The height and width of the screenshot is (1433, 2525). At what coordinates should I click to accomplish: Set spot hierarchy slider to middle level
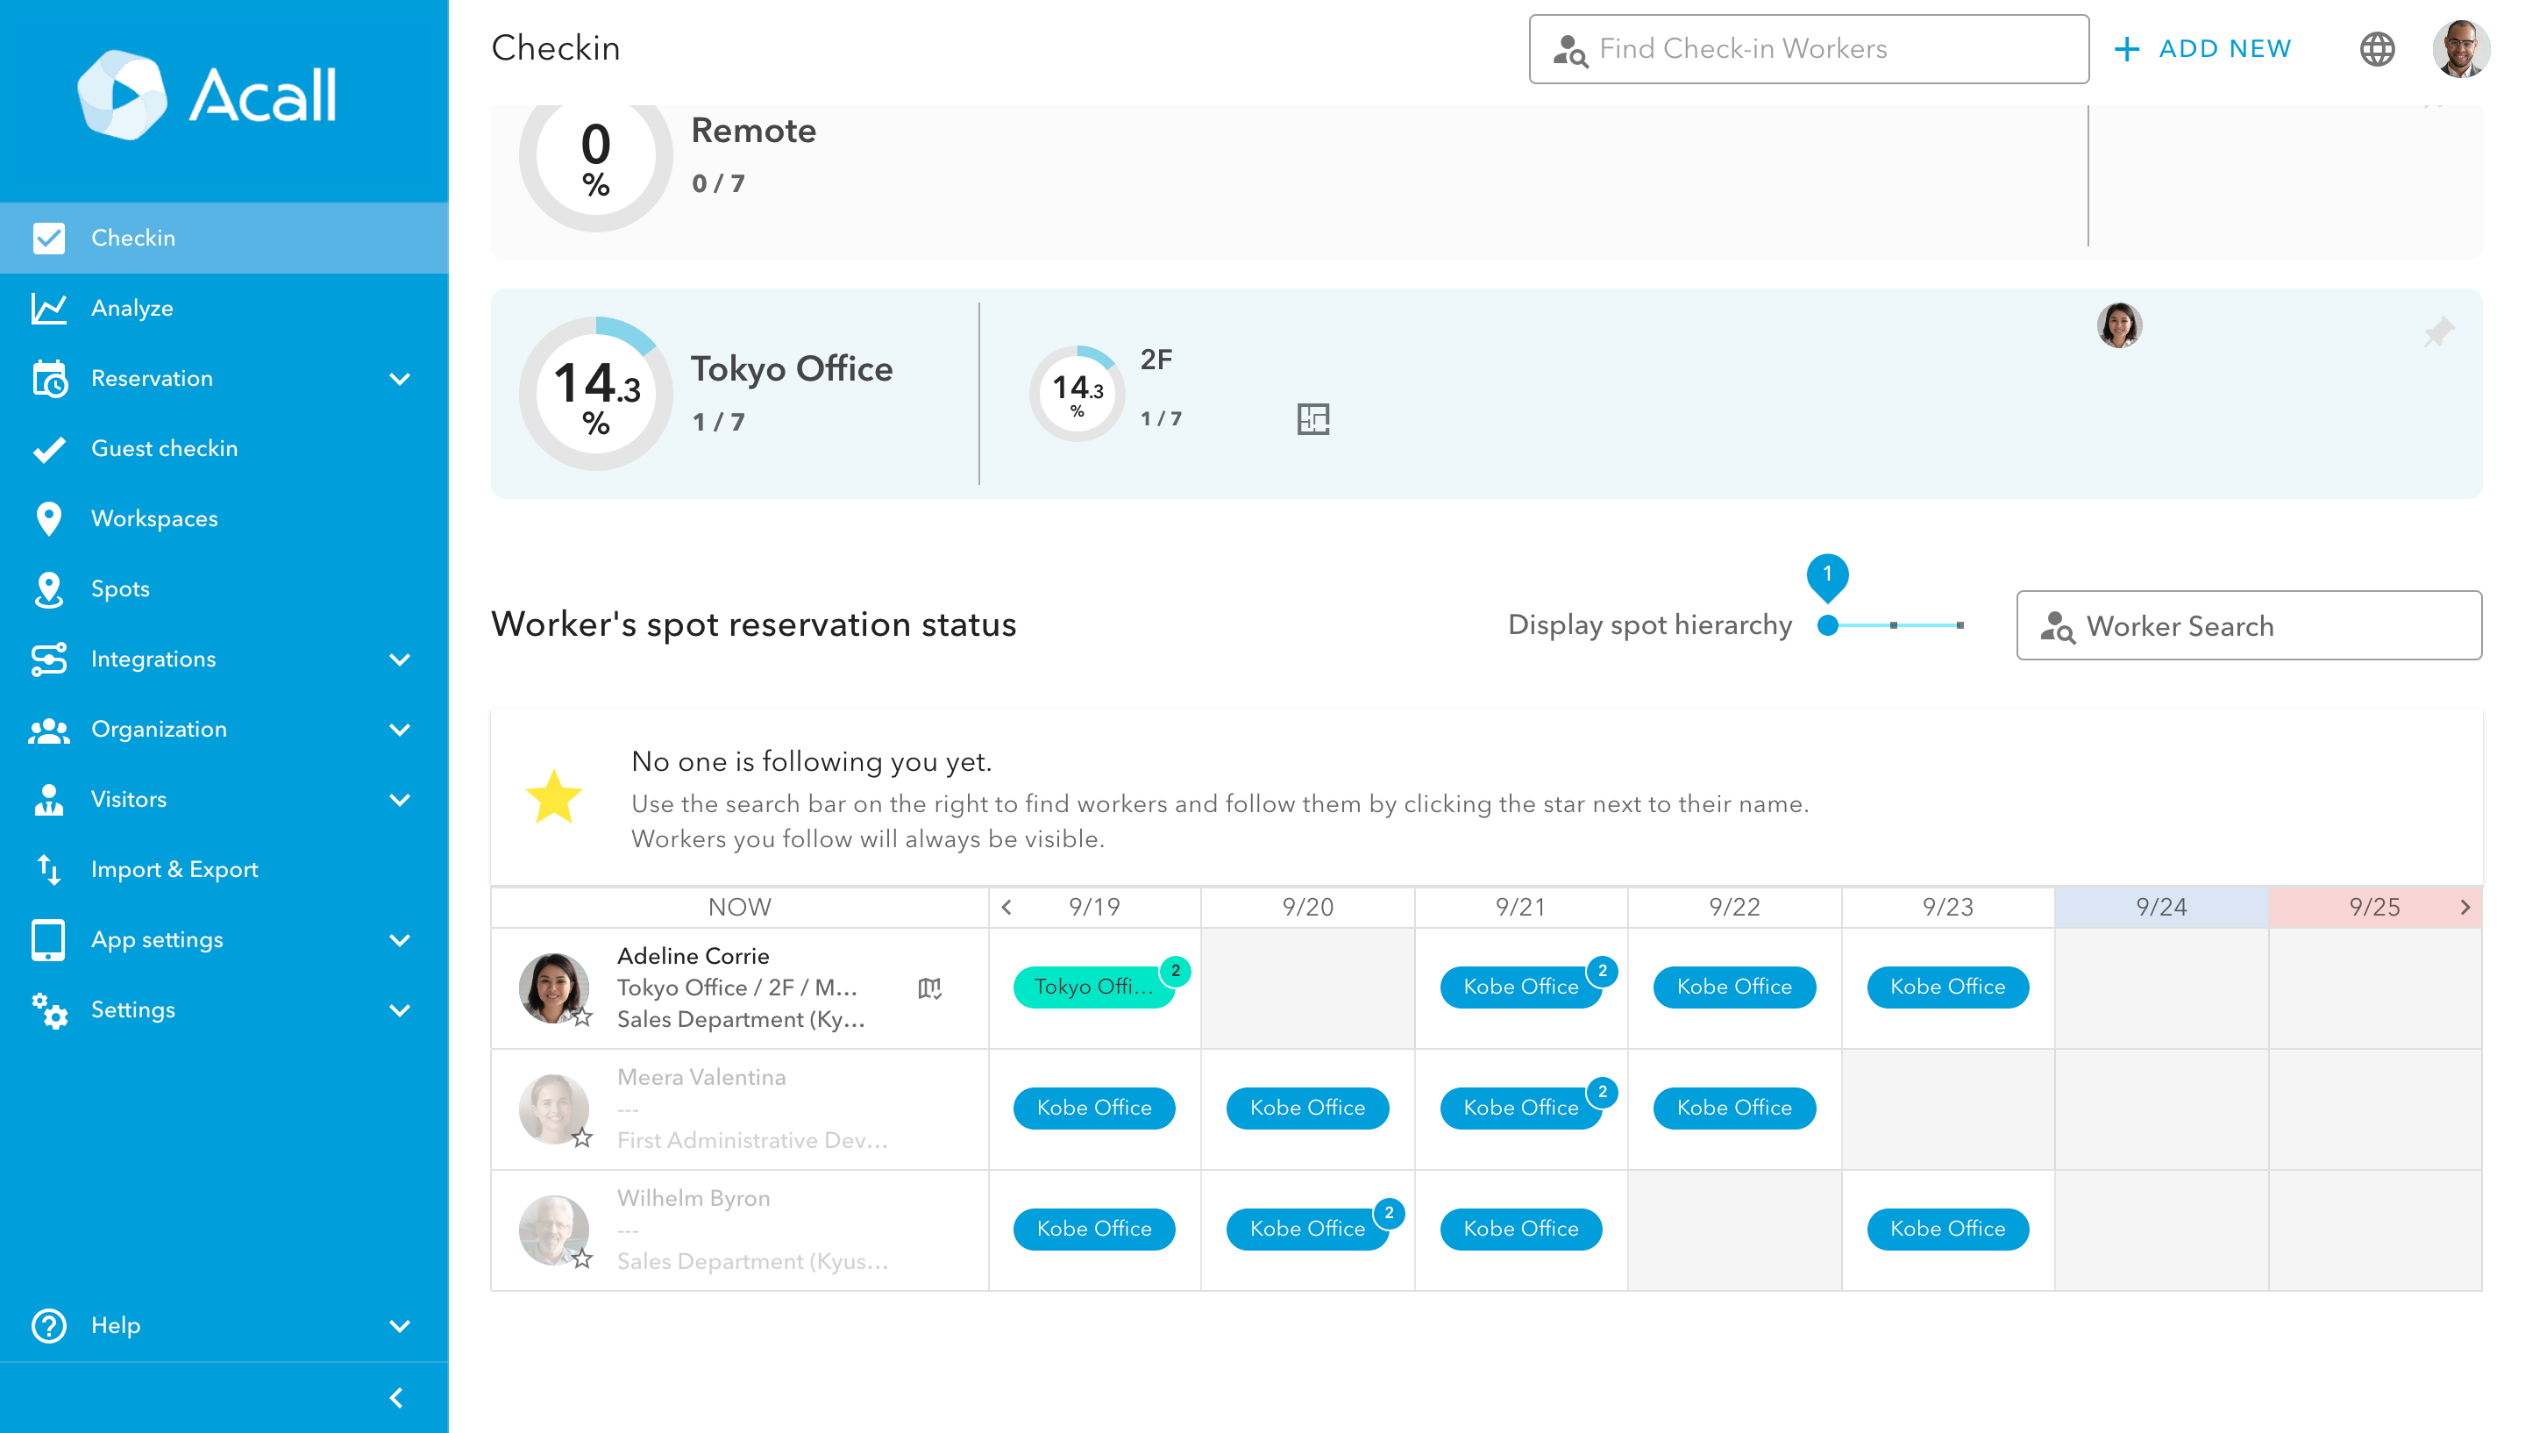(x=1893, y=625)
